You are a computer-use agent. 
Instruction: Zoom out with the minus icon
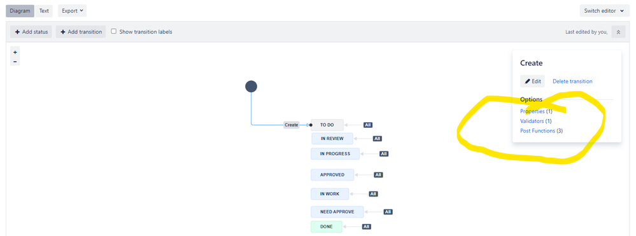click(x=15, y=62)
